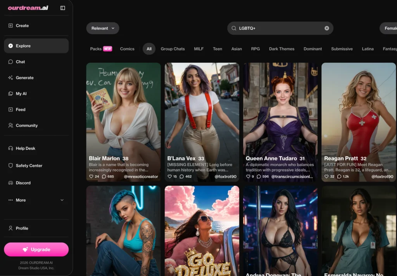This screenshot has height=276, width=397.
Task: Click the NEW badge on Packs
Action: click(x=107, y=49)
